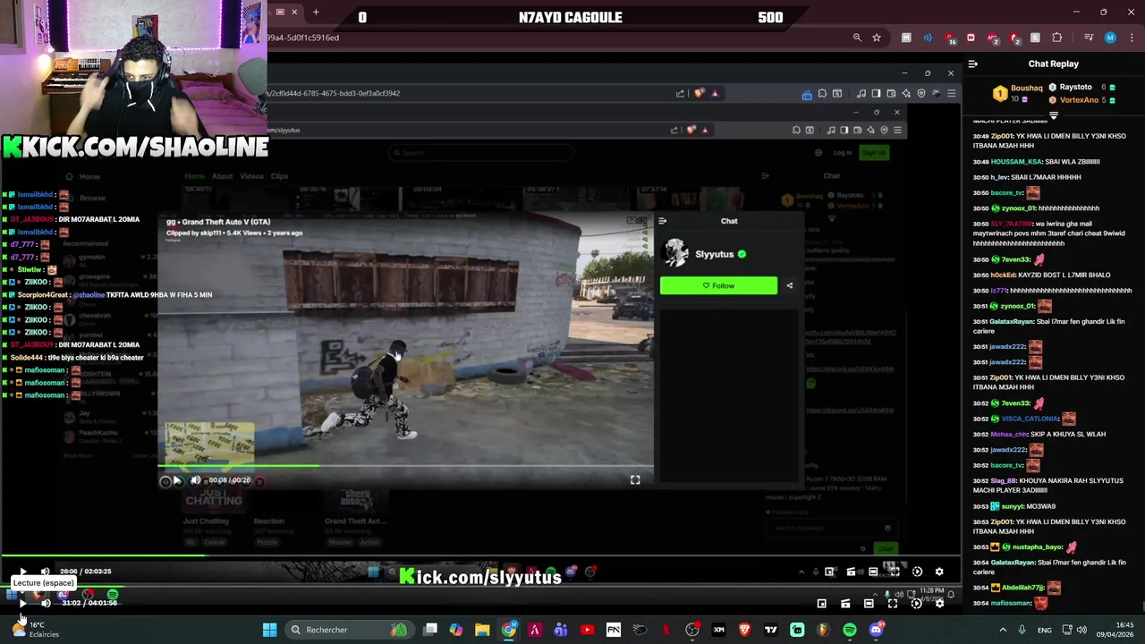
Task: Click Log In in the inner Kick page
Action: (843, 153)
